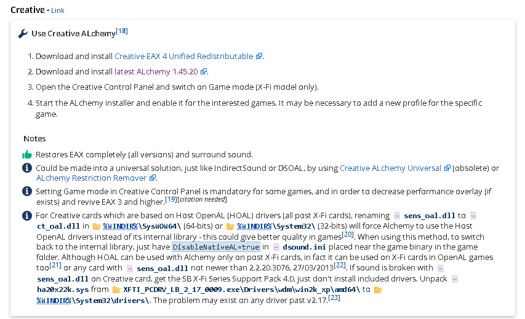Open citation reference [20]
Viewport: 525px width, 319px height.
pyautogui.click(x=348, y=234)
